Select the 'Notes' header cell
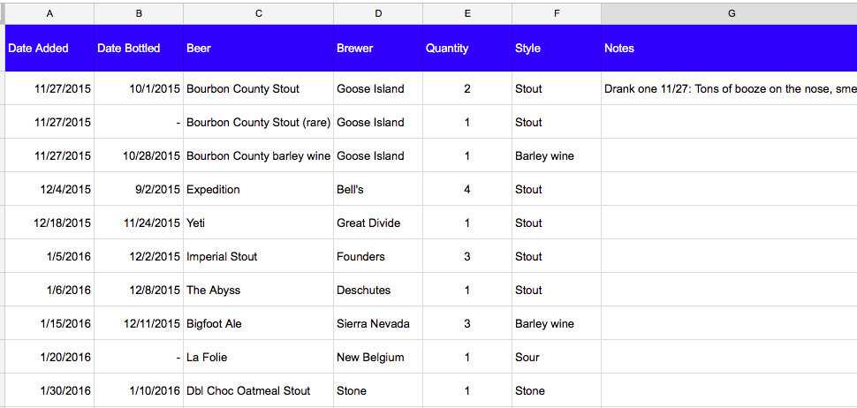857x408 pixels. [729, 49]
